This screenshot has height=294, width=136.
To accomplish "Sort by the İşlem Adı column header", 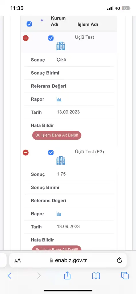I will click(88, 24).
